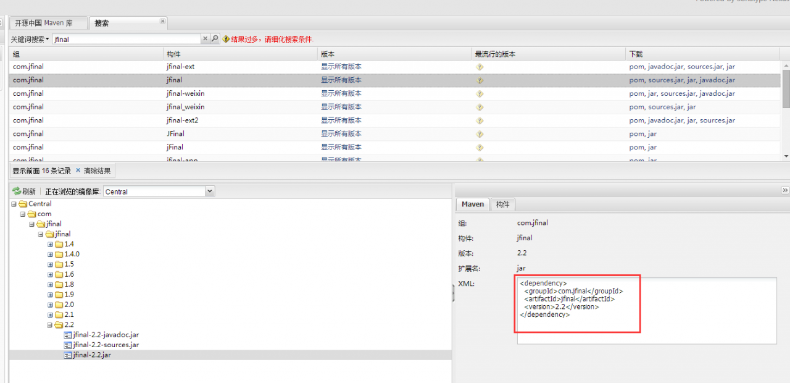Switch to 开源中国 Maven 库 tab
790x383 pixels.
pos(48,23)
